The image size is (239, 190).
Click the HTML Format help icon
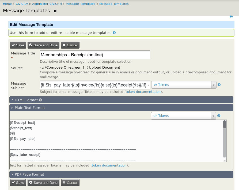40,100
